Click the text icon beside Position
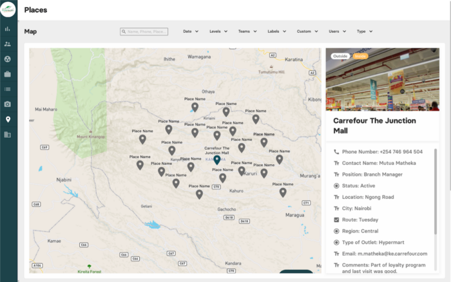The width and height of the screenshot is (451, 282). point(336,174)
